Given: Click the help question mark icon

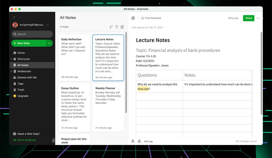Looking at the screenshot, I should [15, 134].
